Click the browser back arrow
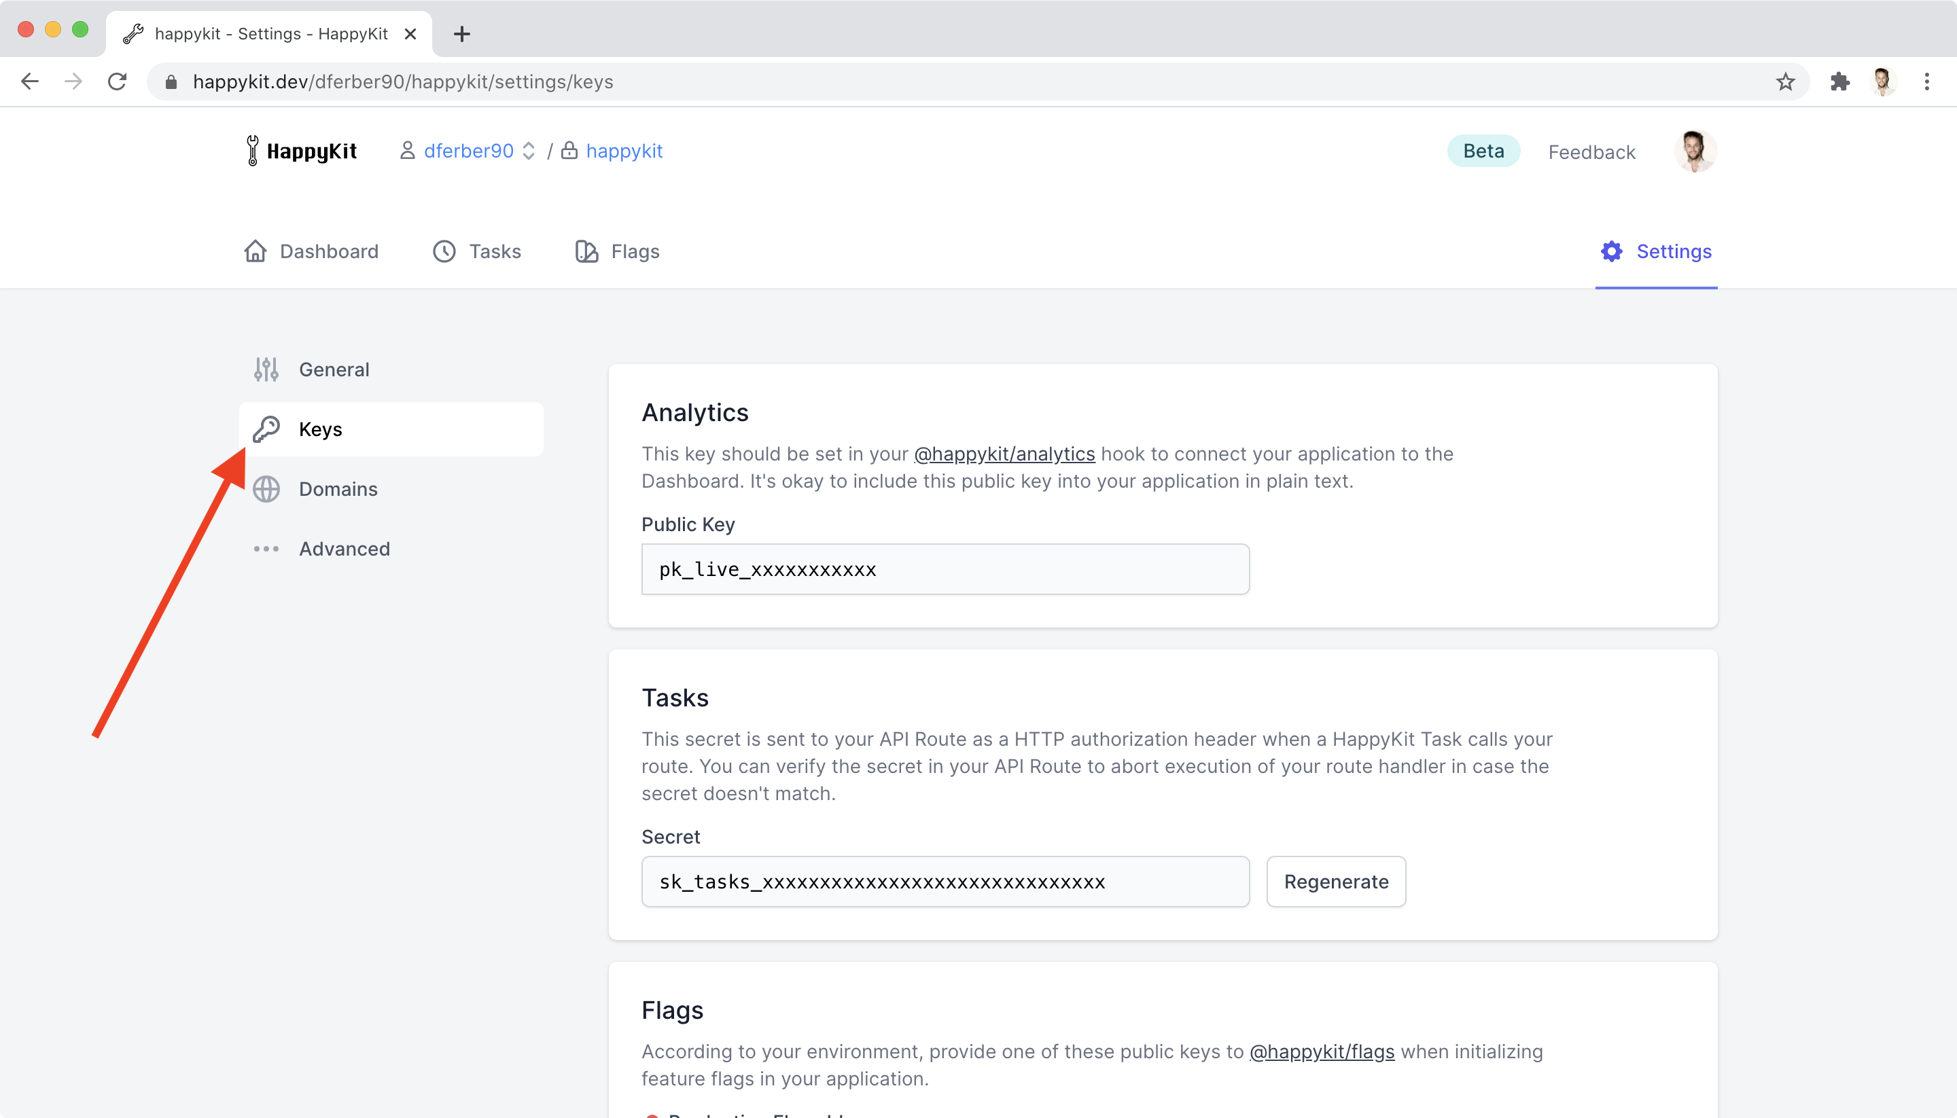This screenshot has height=1118, width=1957. pyautogui.click(x=30, y=82)
